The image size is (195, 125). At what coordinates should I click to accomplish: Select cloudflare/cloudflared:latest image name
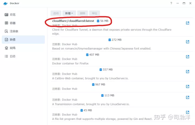[x=73, y=21]
